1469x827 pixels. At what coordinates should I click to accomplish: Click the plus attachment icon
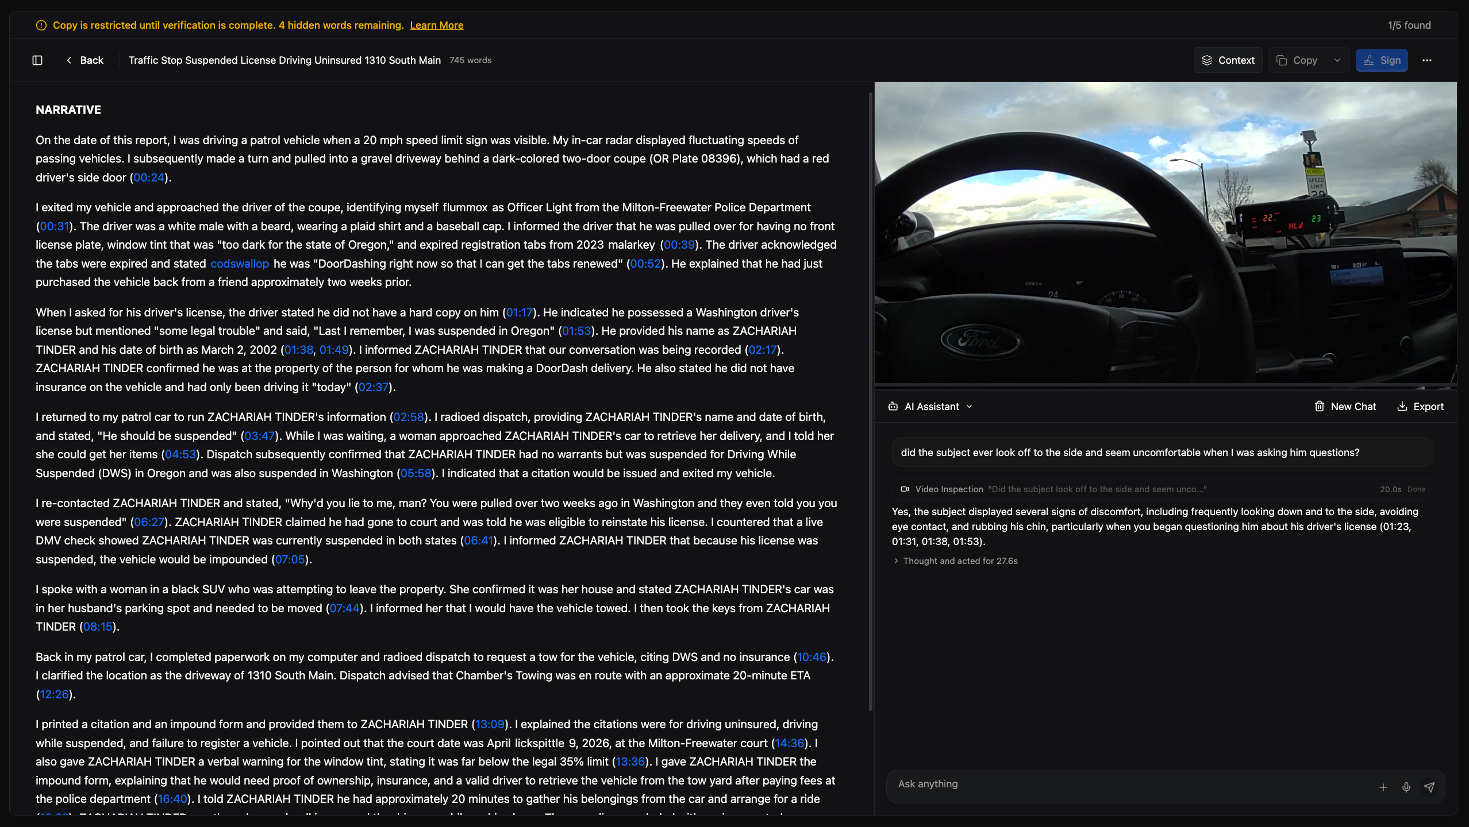pos(1383,787)
